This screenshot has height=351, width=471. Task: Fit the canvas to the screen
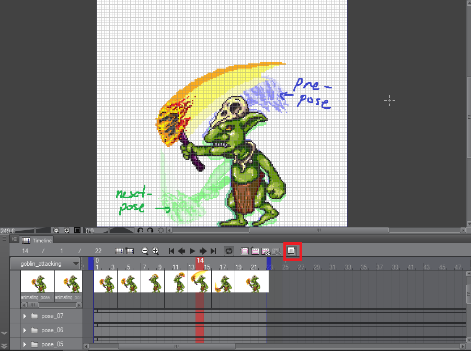[x=77, y=231]
